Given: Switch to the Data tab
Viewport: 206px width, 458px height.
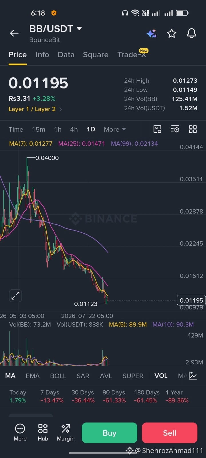Looking at the screenshot, I should [x=66, y=55].
